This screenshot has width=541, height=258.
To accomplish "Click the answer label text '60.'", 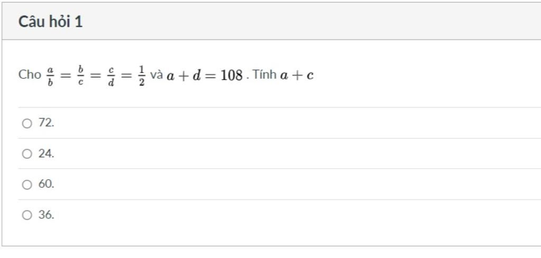I will [x=46, y=184].
